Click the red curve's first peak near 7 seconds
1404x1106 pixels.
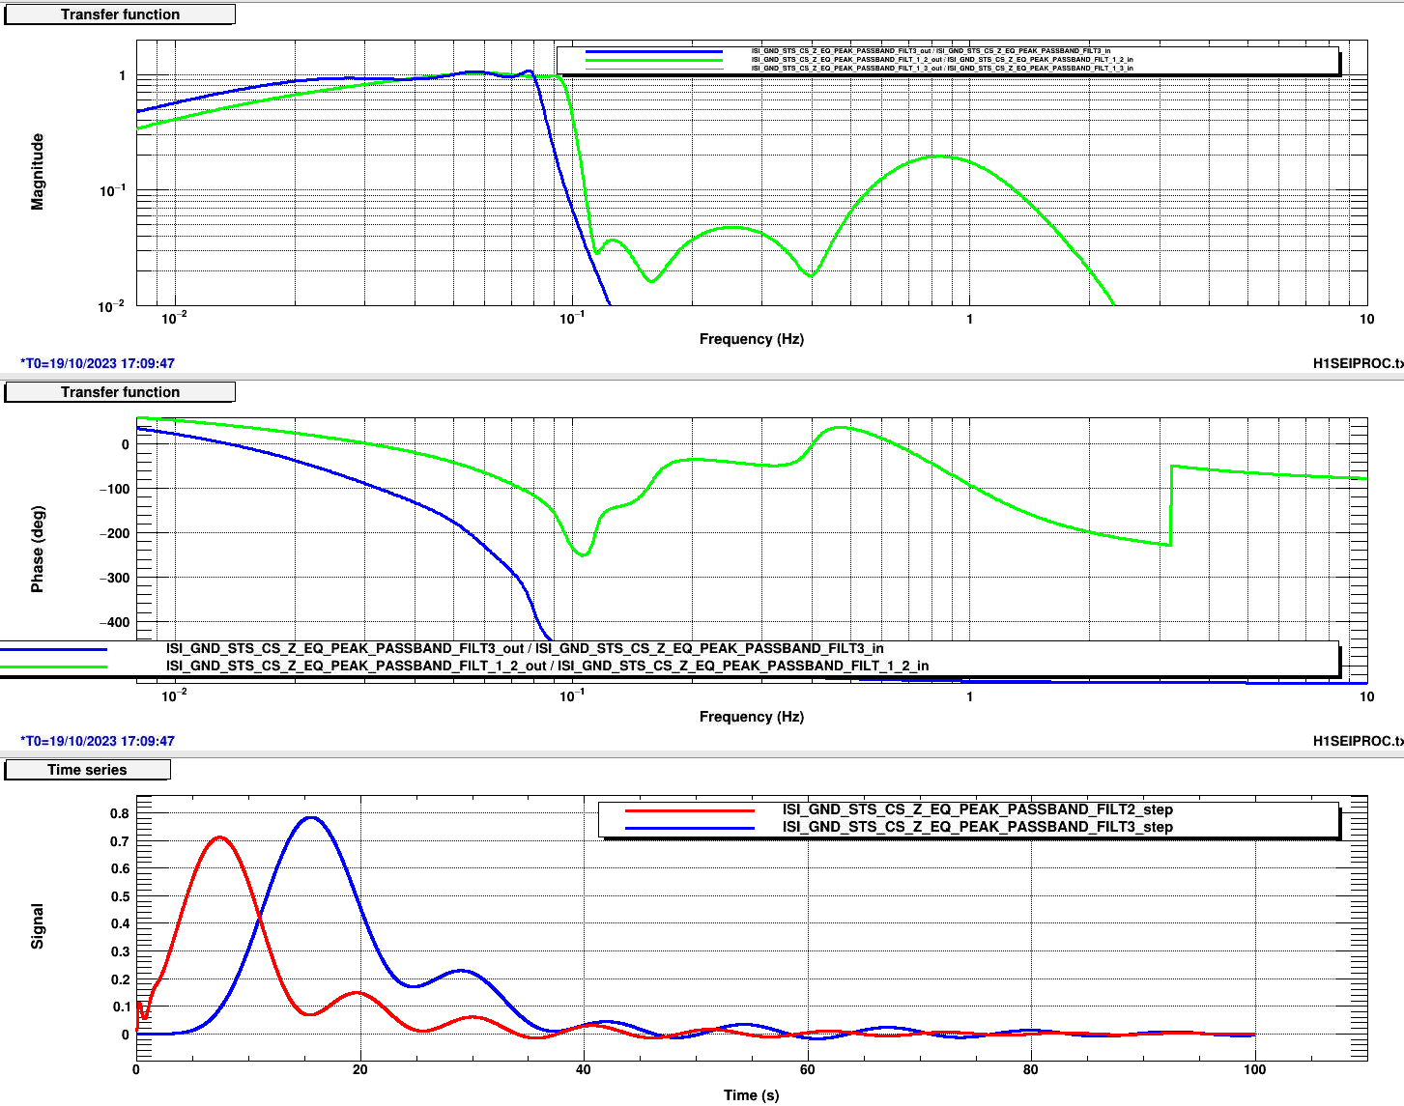click(220, 837)
